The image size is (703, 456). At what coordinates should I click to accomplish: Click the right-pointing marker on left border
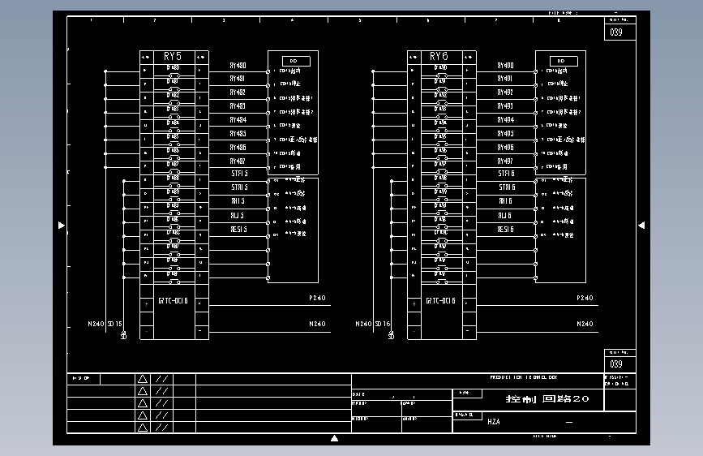(x=62, y=226)
